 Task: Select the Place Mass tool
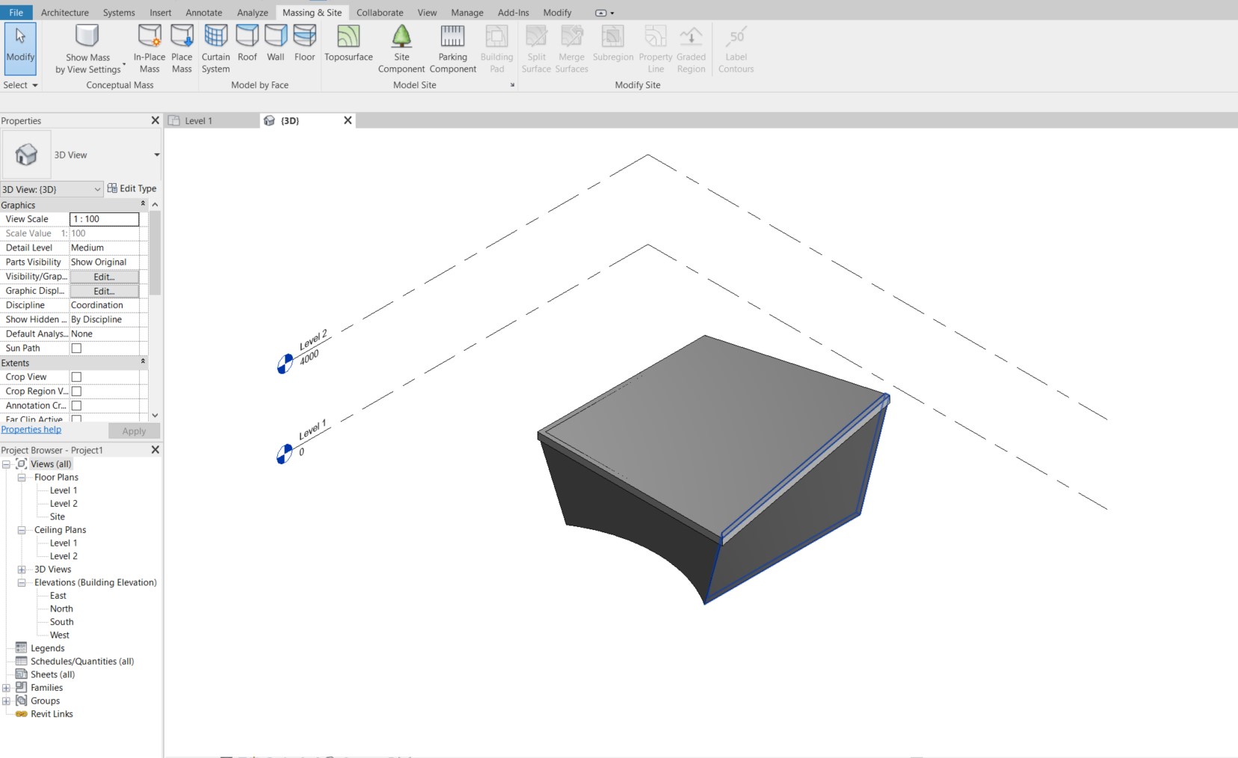(181, 46)
